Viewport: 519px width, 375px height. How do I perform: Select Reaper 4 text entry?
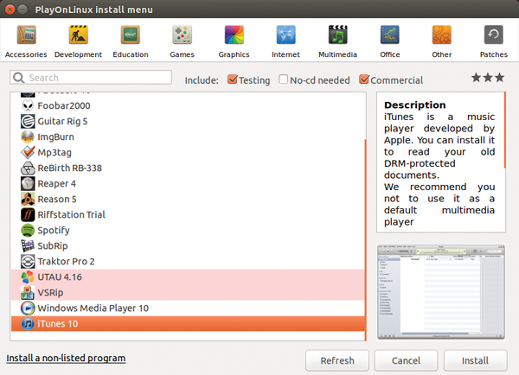(x=56, y=183)
